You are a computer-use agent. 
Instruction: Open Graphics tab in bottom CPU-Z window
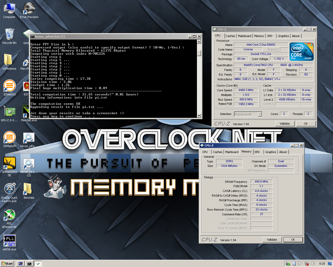(271, 152)
